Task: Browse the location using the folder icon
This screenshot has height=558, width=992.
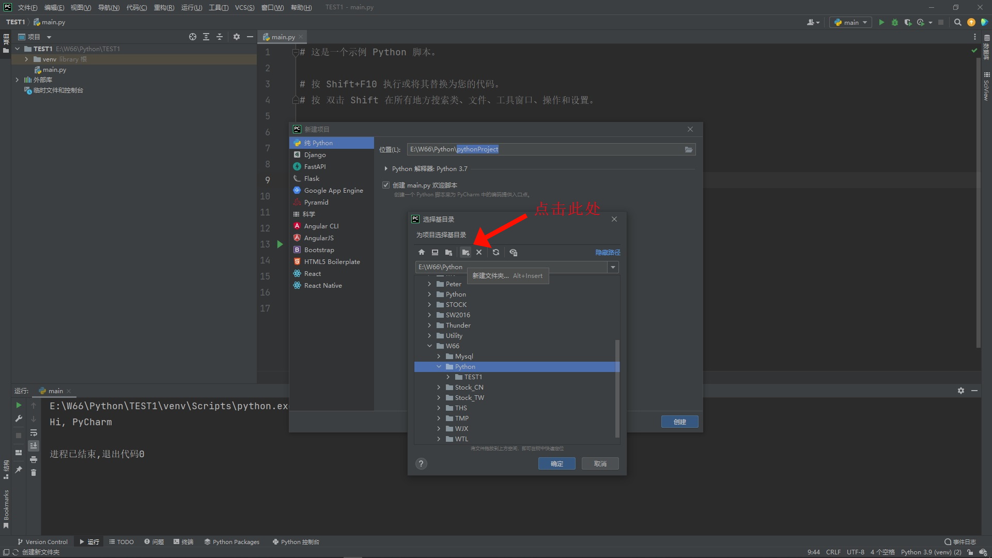Action: point(689,149)
